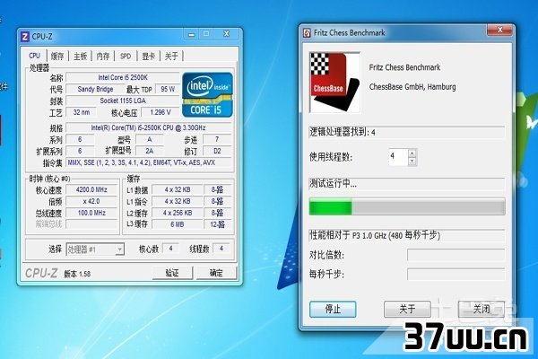Switch to the 显卡 tab in CPU-Z

pyautogui.click(x=149, y=56)
